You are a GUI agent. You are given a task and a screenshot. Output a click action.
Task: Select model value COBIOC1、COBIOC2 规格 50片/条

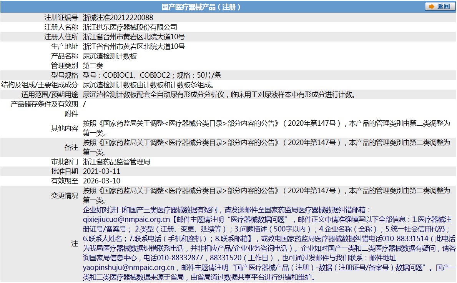pos(152,75)
